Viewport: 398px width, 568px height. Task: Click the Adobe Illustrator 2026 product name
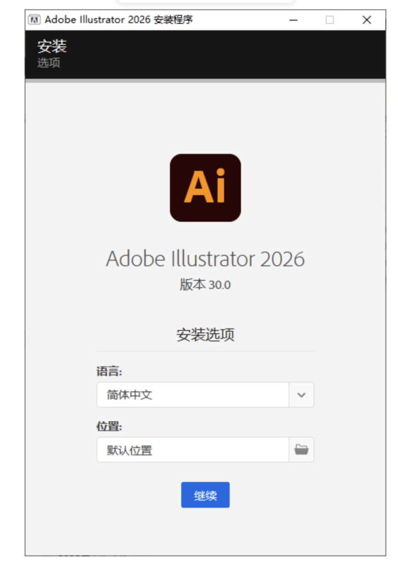205,259
